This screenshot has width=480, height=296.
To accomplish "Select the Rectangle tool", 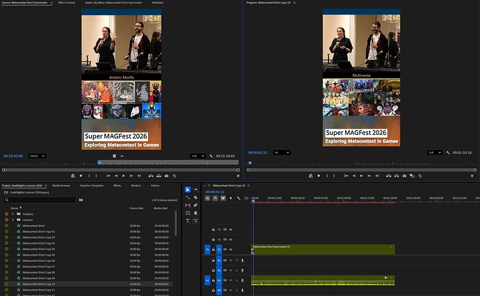I will 188,213.
